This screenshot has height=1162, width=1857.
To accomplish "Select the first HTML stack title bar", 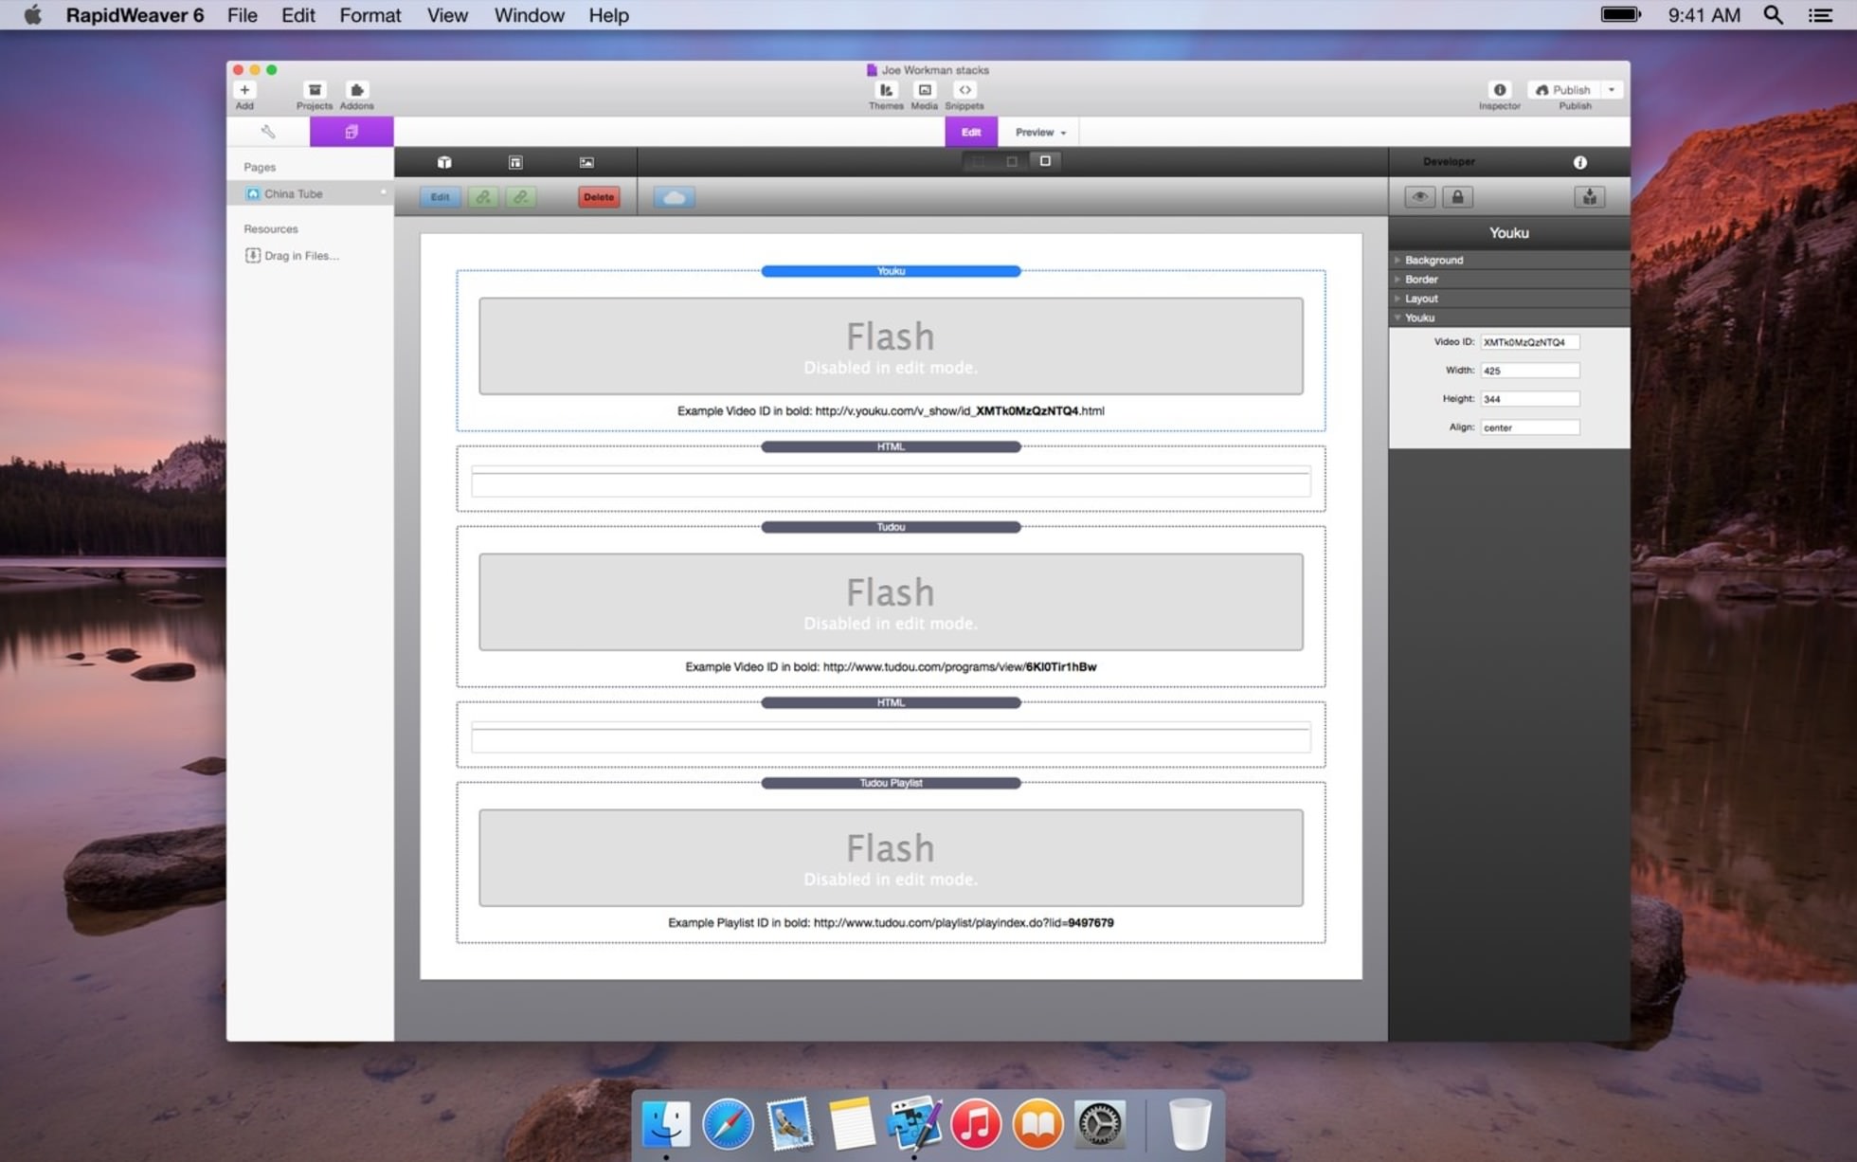I will click(x=891, y=446).
